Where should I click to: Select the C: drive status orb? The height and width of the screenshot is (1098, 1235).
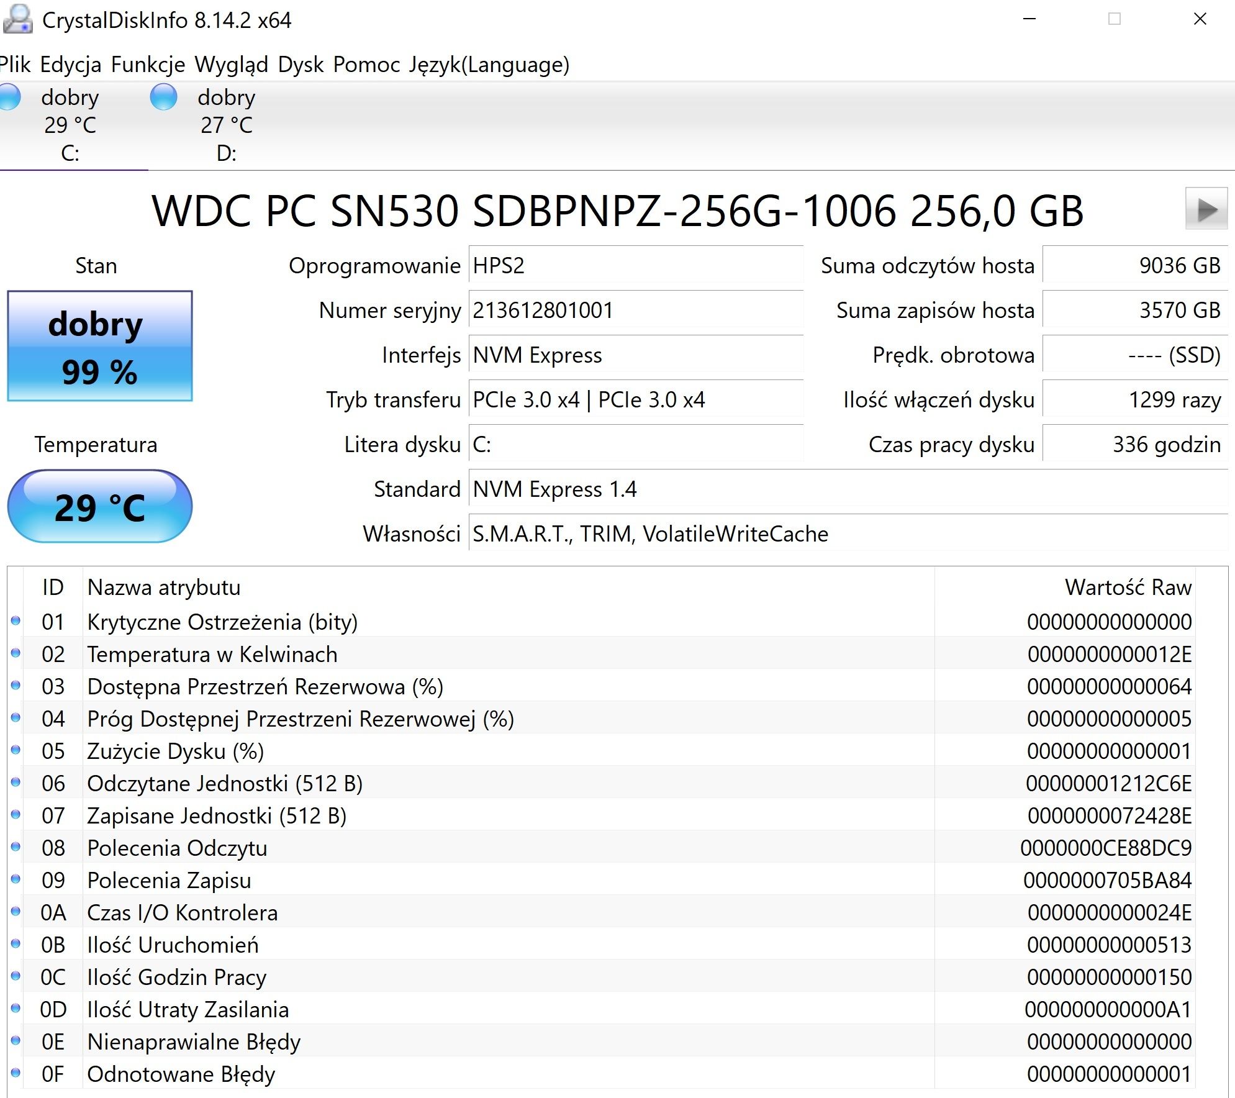9,98
